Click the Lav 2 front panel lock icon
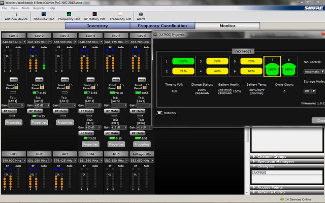Screen dimensions: 325x203 [42, 86]
